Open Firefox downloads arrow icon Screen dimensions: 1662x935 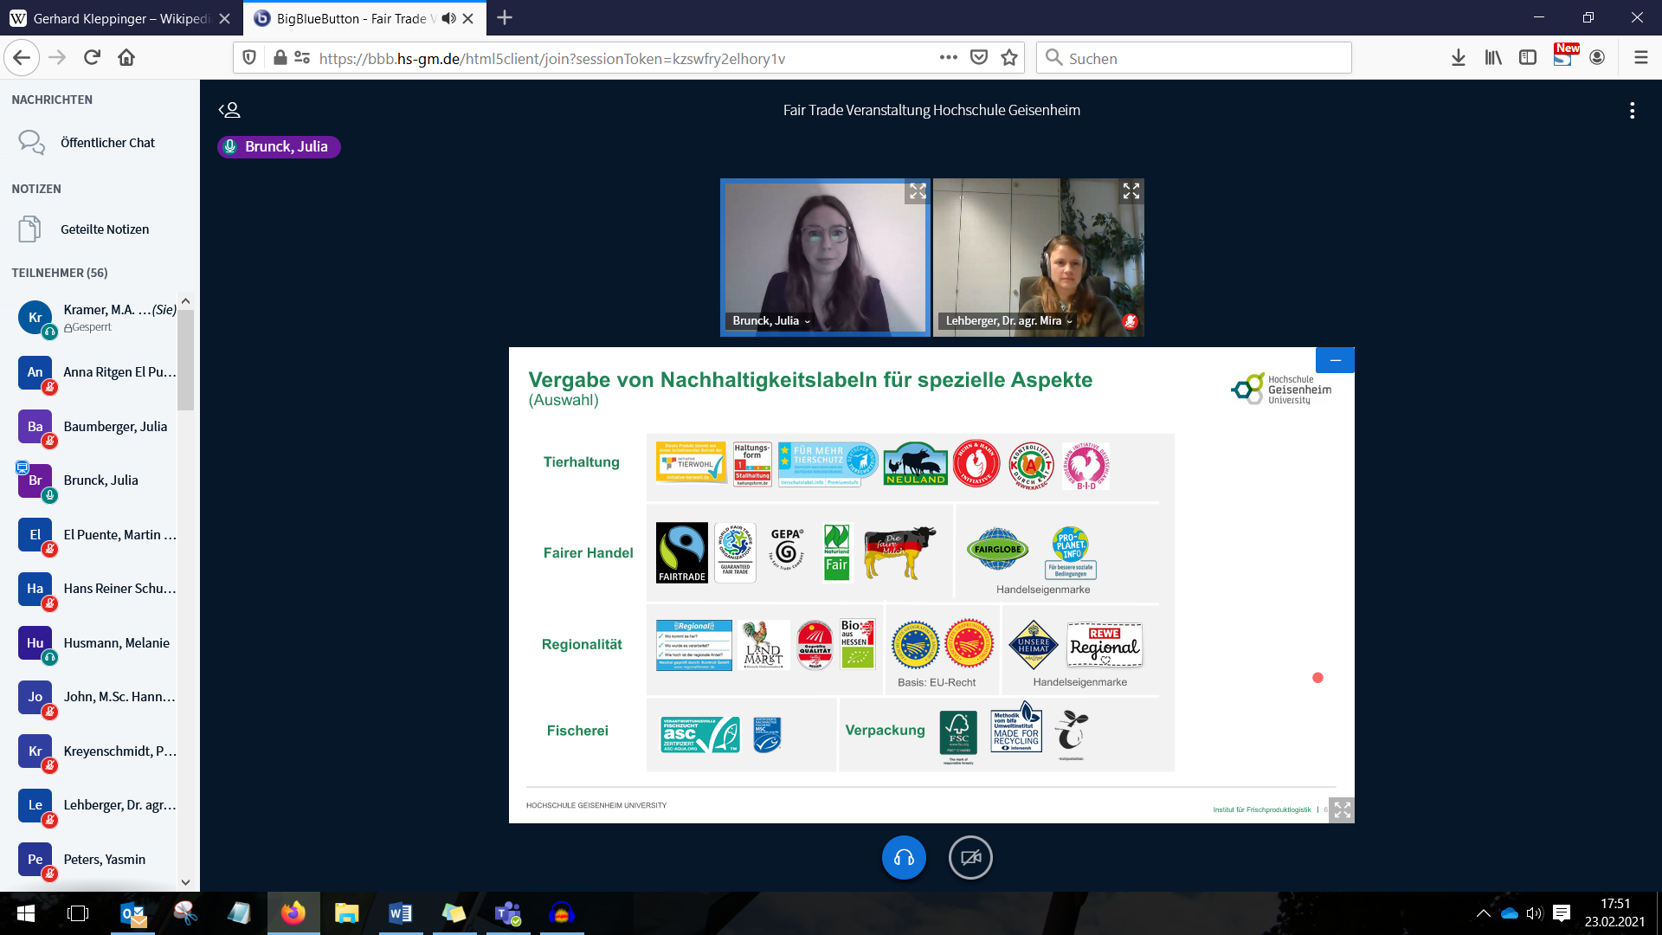point(1459,58)
